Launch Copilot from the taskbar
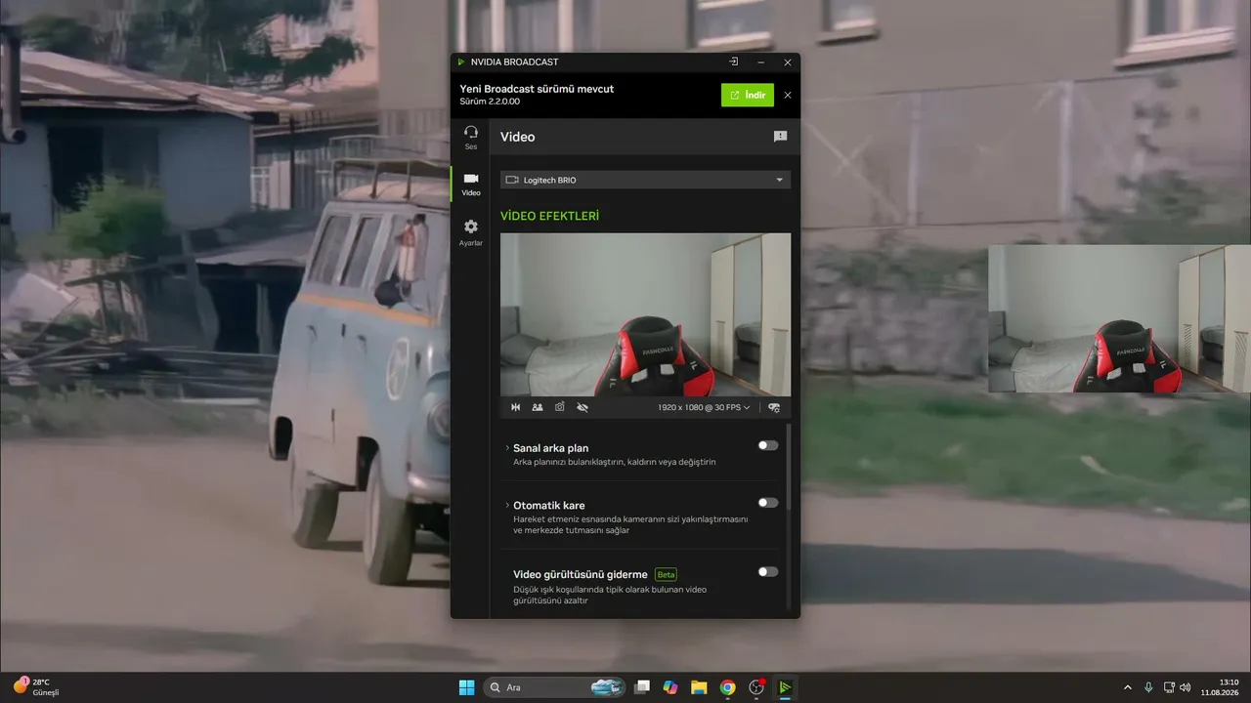 click(670, 687)
